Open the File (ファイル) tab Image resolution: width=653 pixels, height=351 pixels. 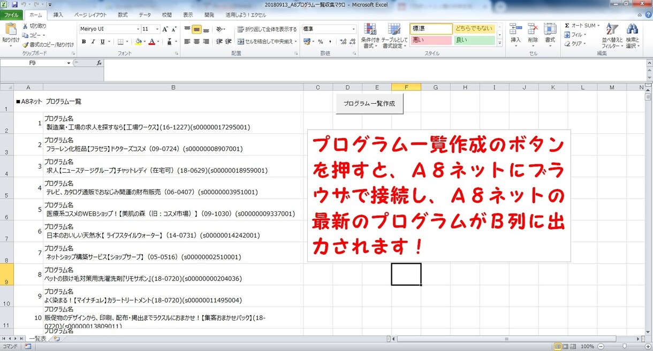tap(11, 15)
